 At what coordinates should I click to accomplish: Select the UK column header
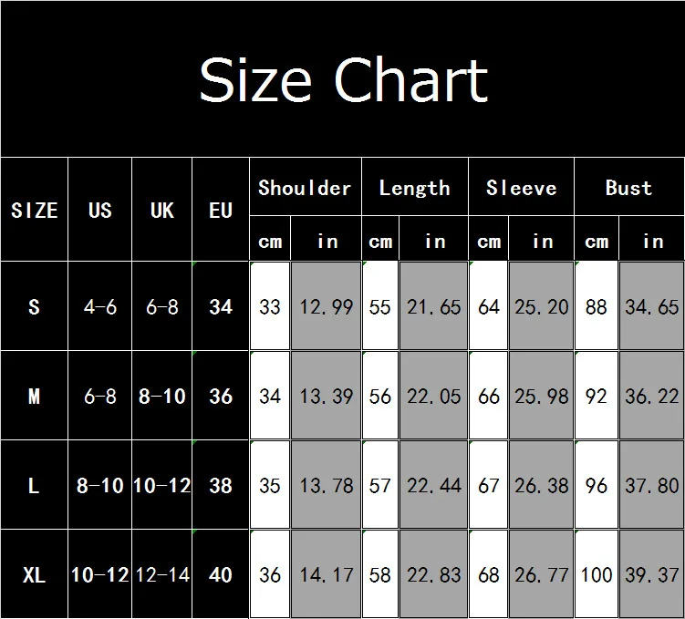pos(161,211)
